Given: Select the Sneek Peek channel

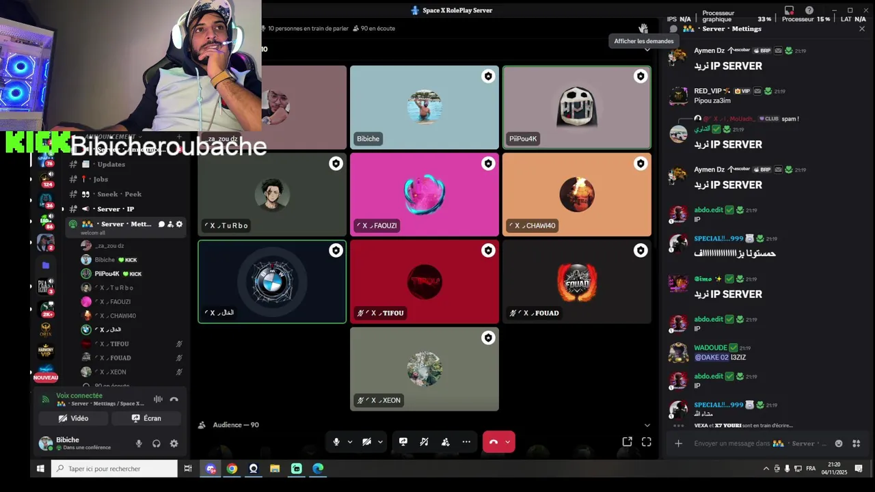Looking at the screenshot, I should tap(126, 194).
